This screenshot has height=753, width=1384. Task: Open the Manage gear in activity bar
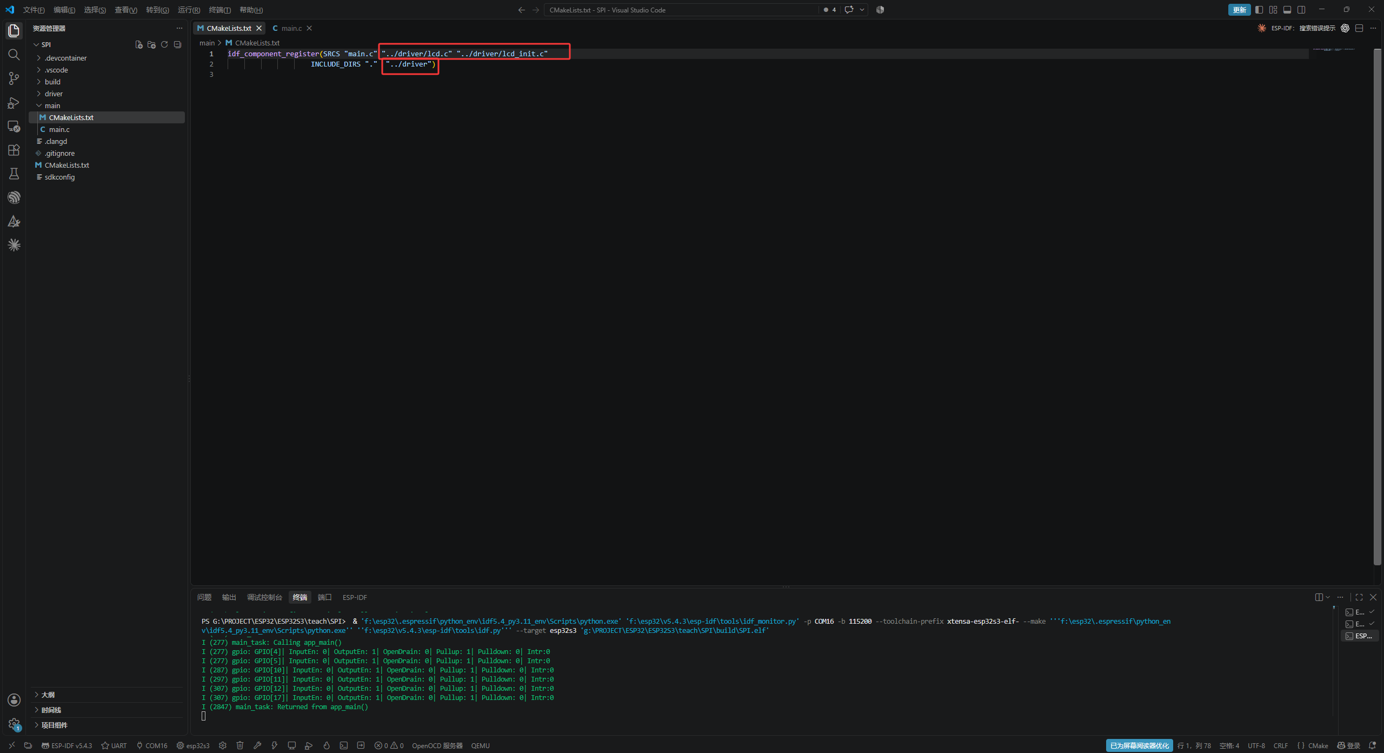(14, 724)
